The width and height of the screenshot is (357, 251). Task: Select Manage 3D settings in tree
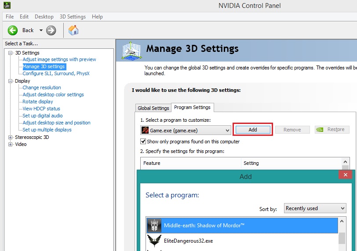pyautogui.click(x=44, y=66)
